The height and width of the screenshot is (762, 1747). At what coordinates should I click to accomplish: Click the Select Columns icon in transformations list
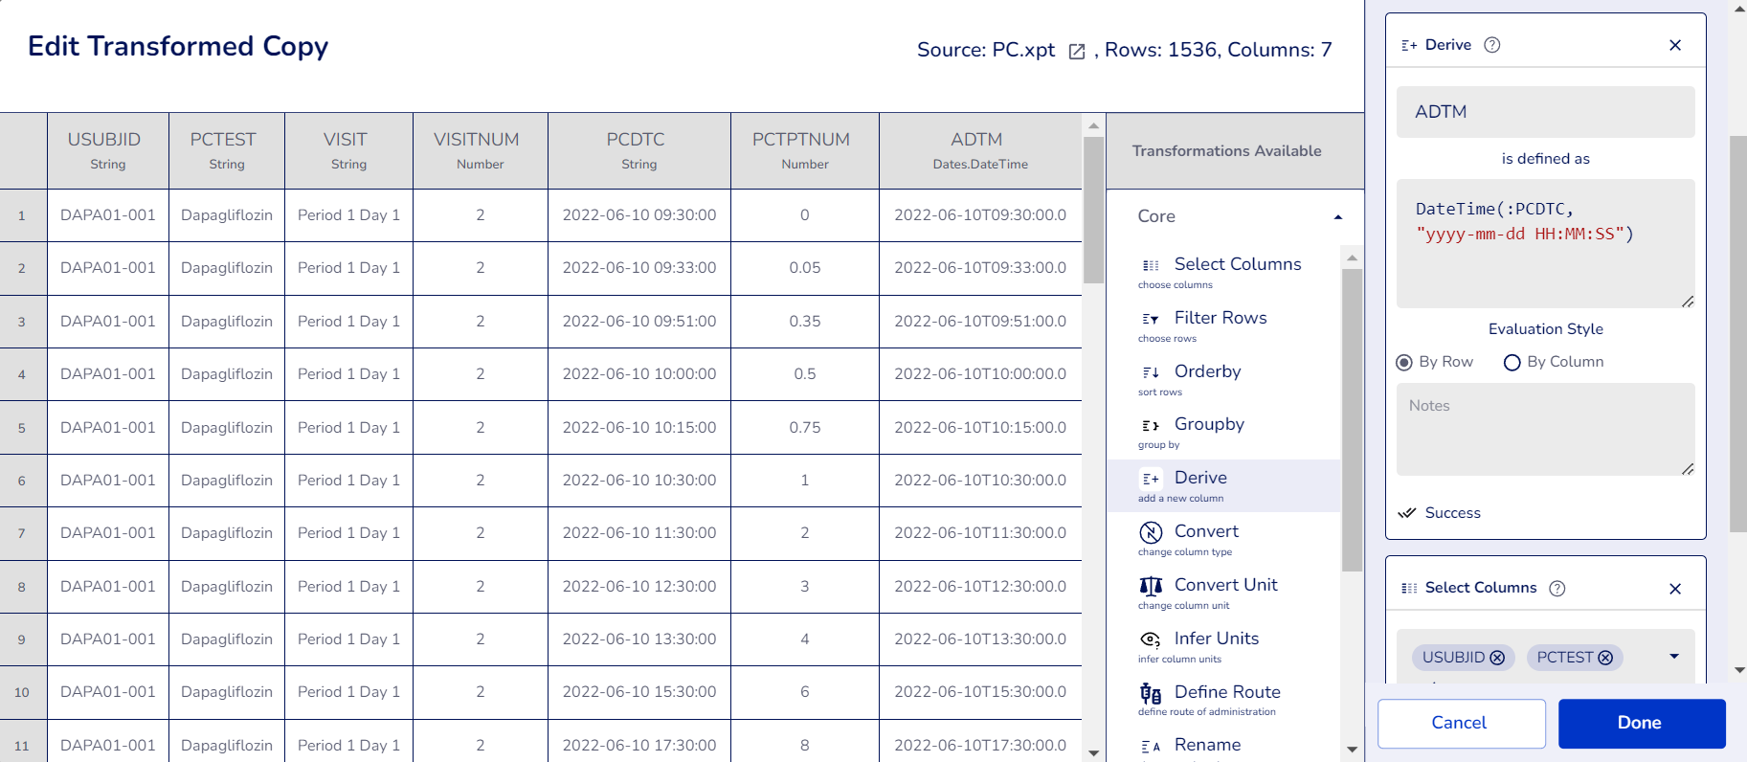tap(1151, 265)
